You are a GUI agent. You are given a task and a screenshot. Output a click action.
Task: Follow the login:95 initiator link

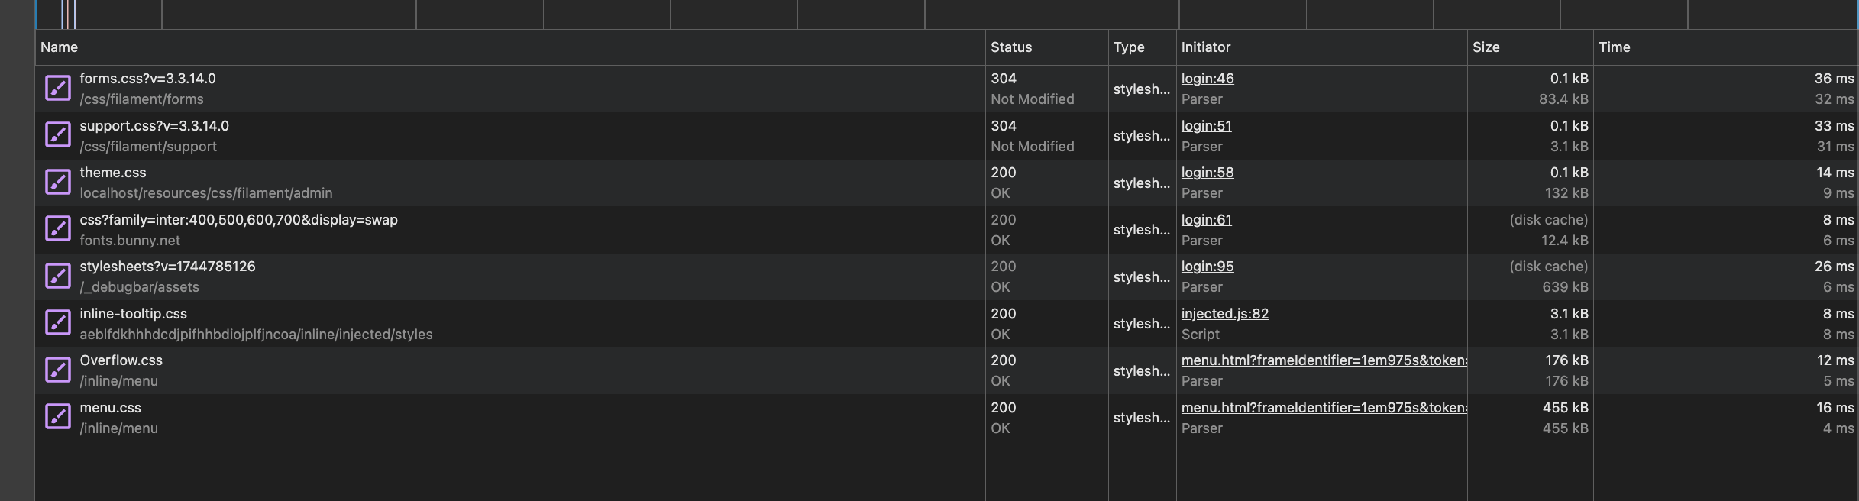(1208, 267)
